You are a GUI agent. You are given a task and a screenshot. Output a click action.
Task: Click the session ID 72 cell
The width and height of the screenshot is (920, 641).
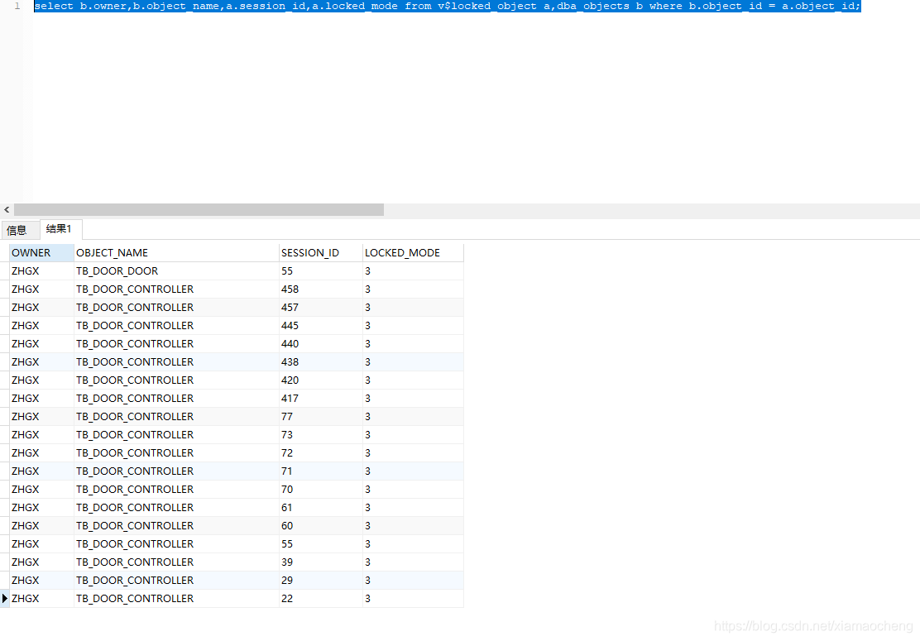320,452
